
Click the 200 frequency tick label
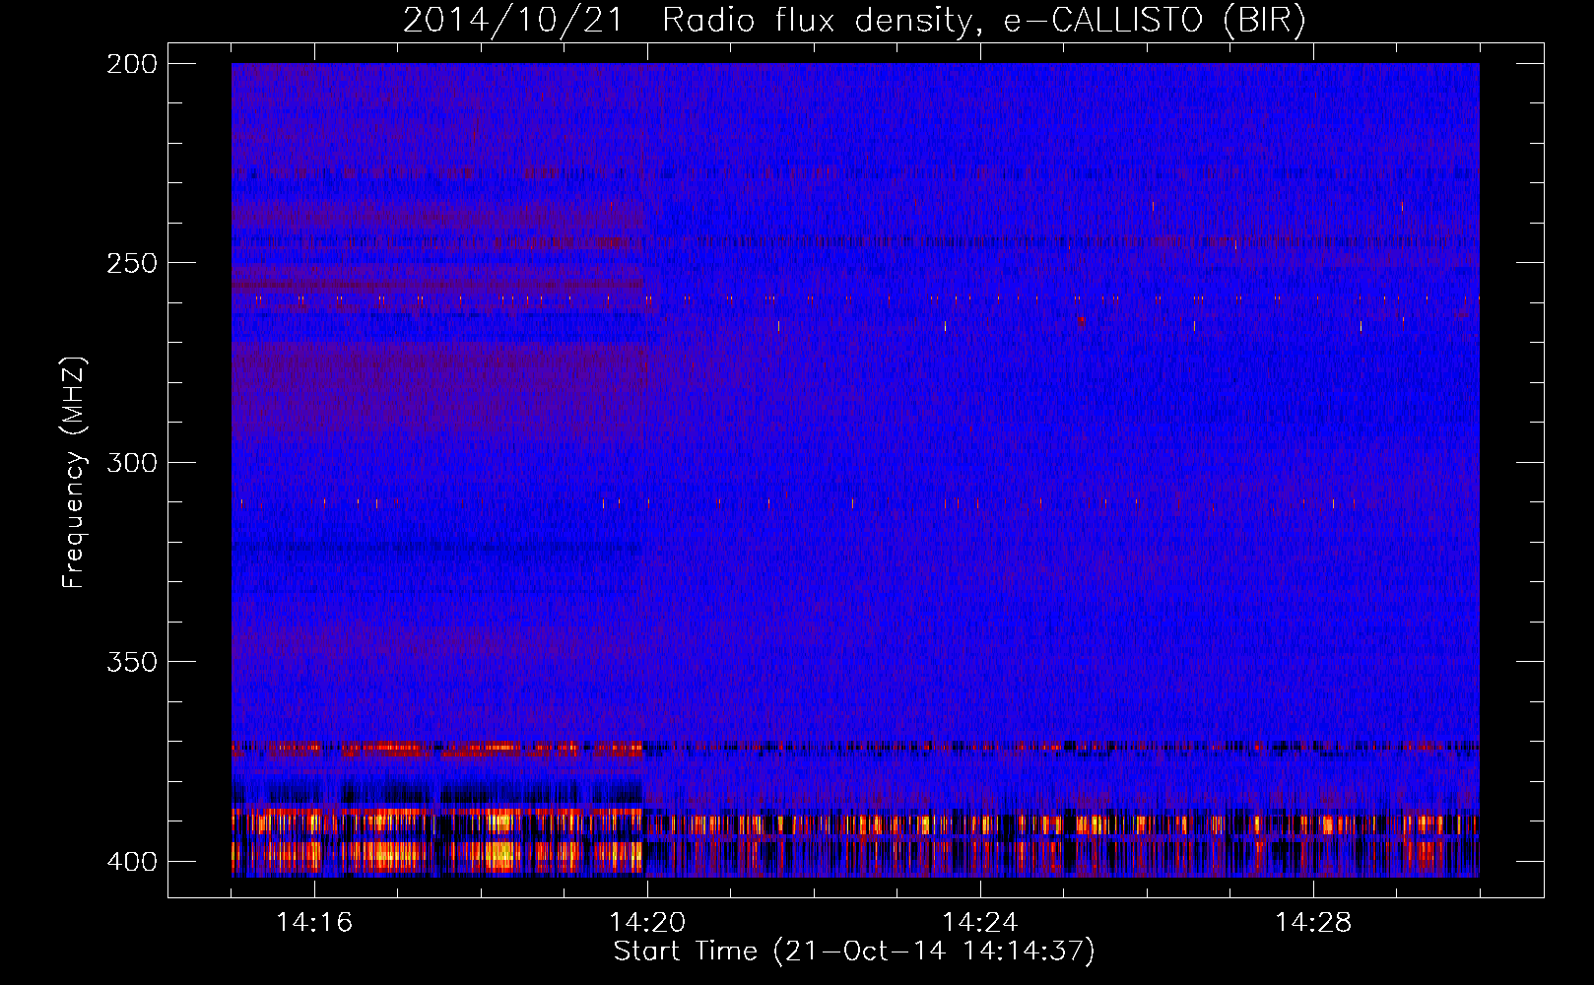131,64
